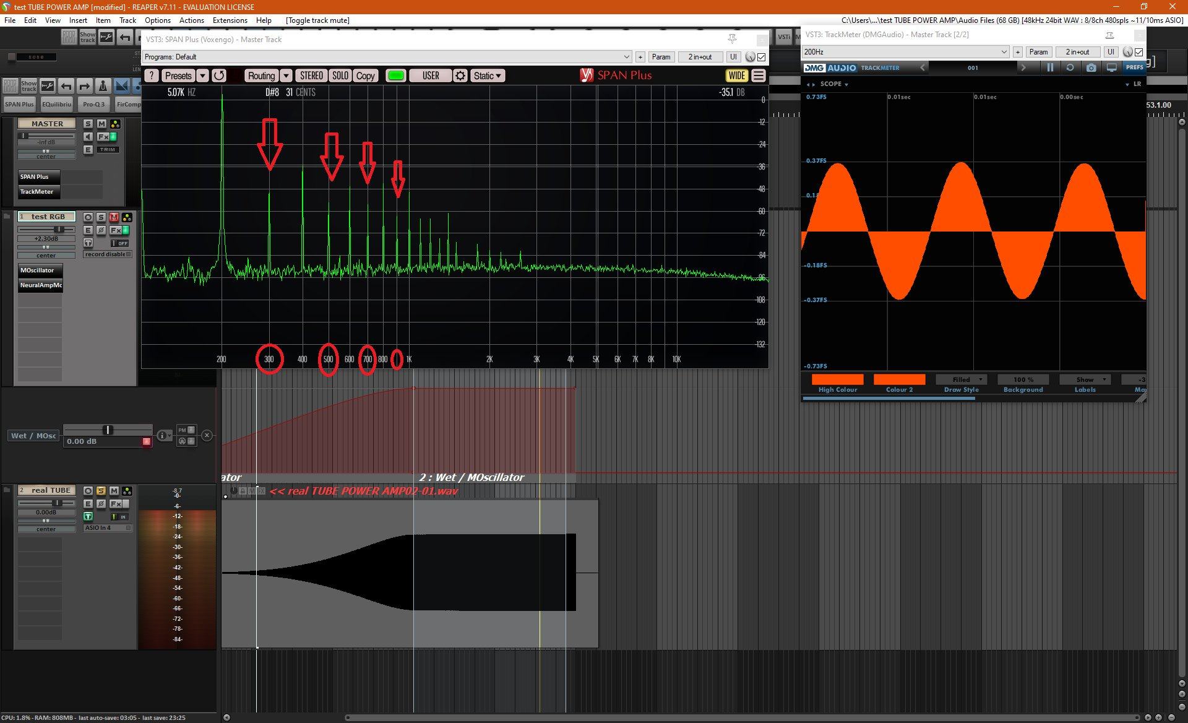Open the Actions menu

click(191, 20)
